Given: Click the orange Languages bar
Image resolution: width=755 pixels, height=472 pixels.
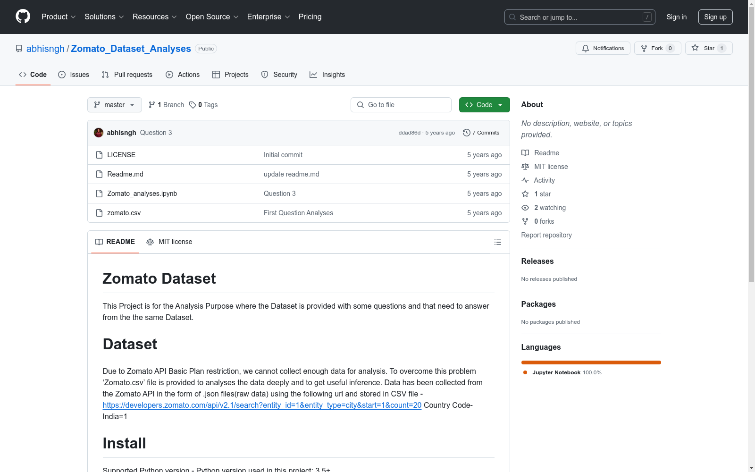Looking at the screenshot, I should tap(591, 362).
